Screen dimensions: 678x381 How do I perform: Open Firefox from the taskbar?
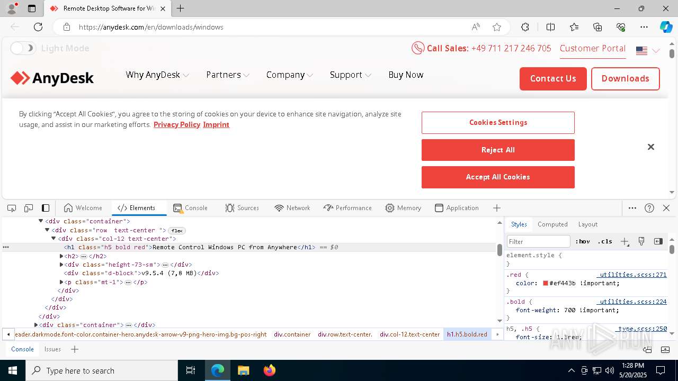269,370
